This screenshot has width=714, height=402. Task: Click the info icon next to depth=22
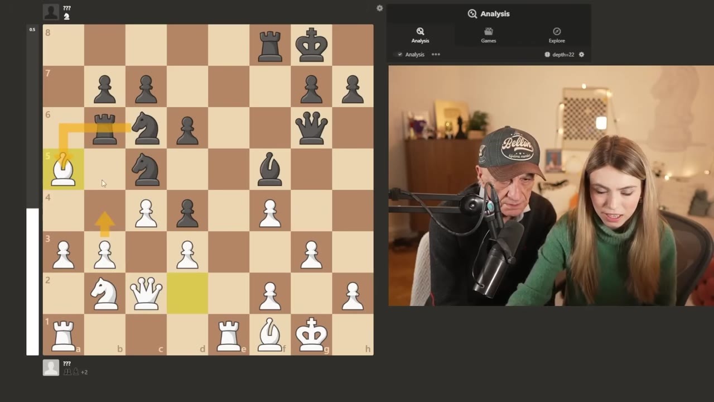547,55
